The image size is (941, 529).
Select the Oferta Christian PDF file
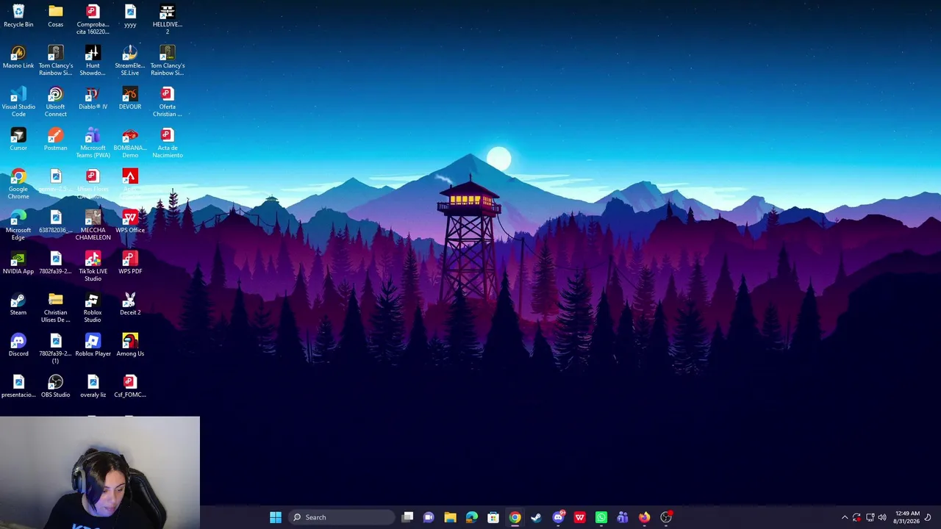point(168,102)
